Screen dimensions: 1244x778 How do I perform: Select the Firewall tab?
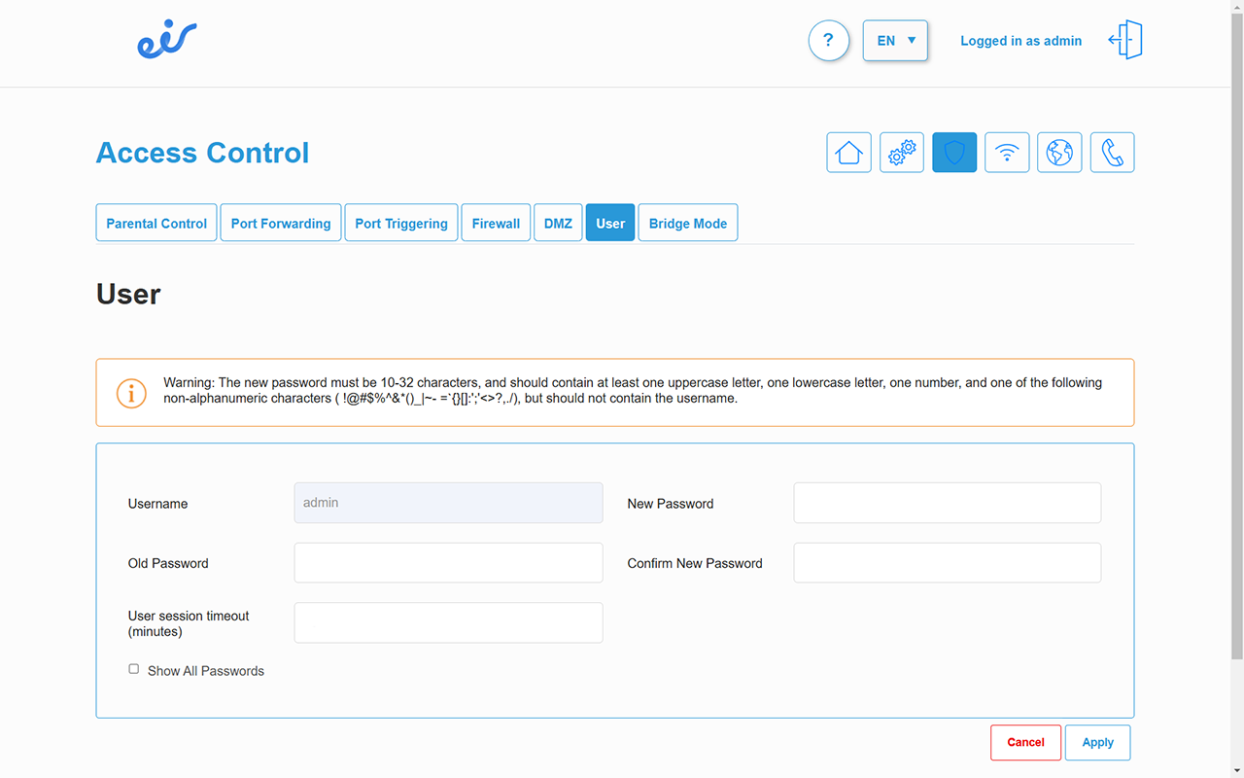point(496,223)
